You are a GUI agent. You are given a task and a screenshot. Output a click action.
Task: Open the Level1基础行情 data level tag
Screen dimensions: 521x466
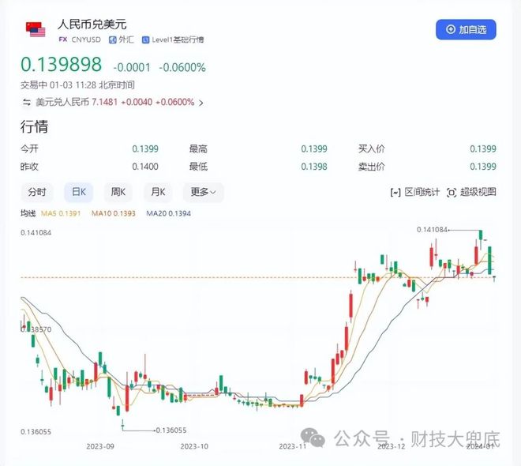(173, 39)
